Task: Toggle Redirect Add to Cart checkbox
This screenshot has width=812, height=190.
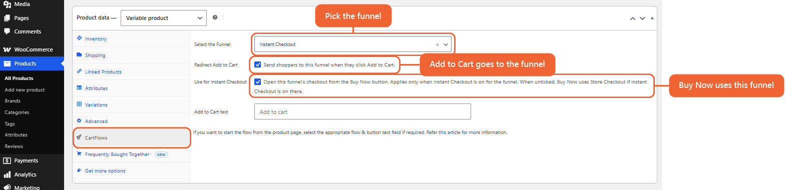Action: pyautogui.click(x=257, y=64)
